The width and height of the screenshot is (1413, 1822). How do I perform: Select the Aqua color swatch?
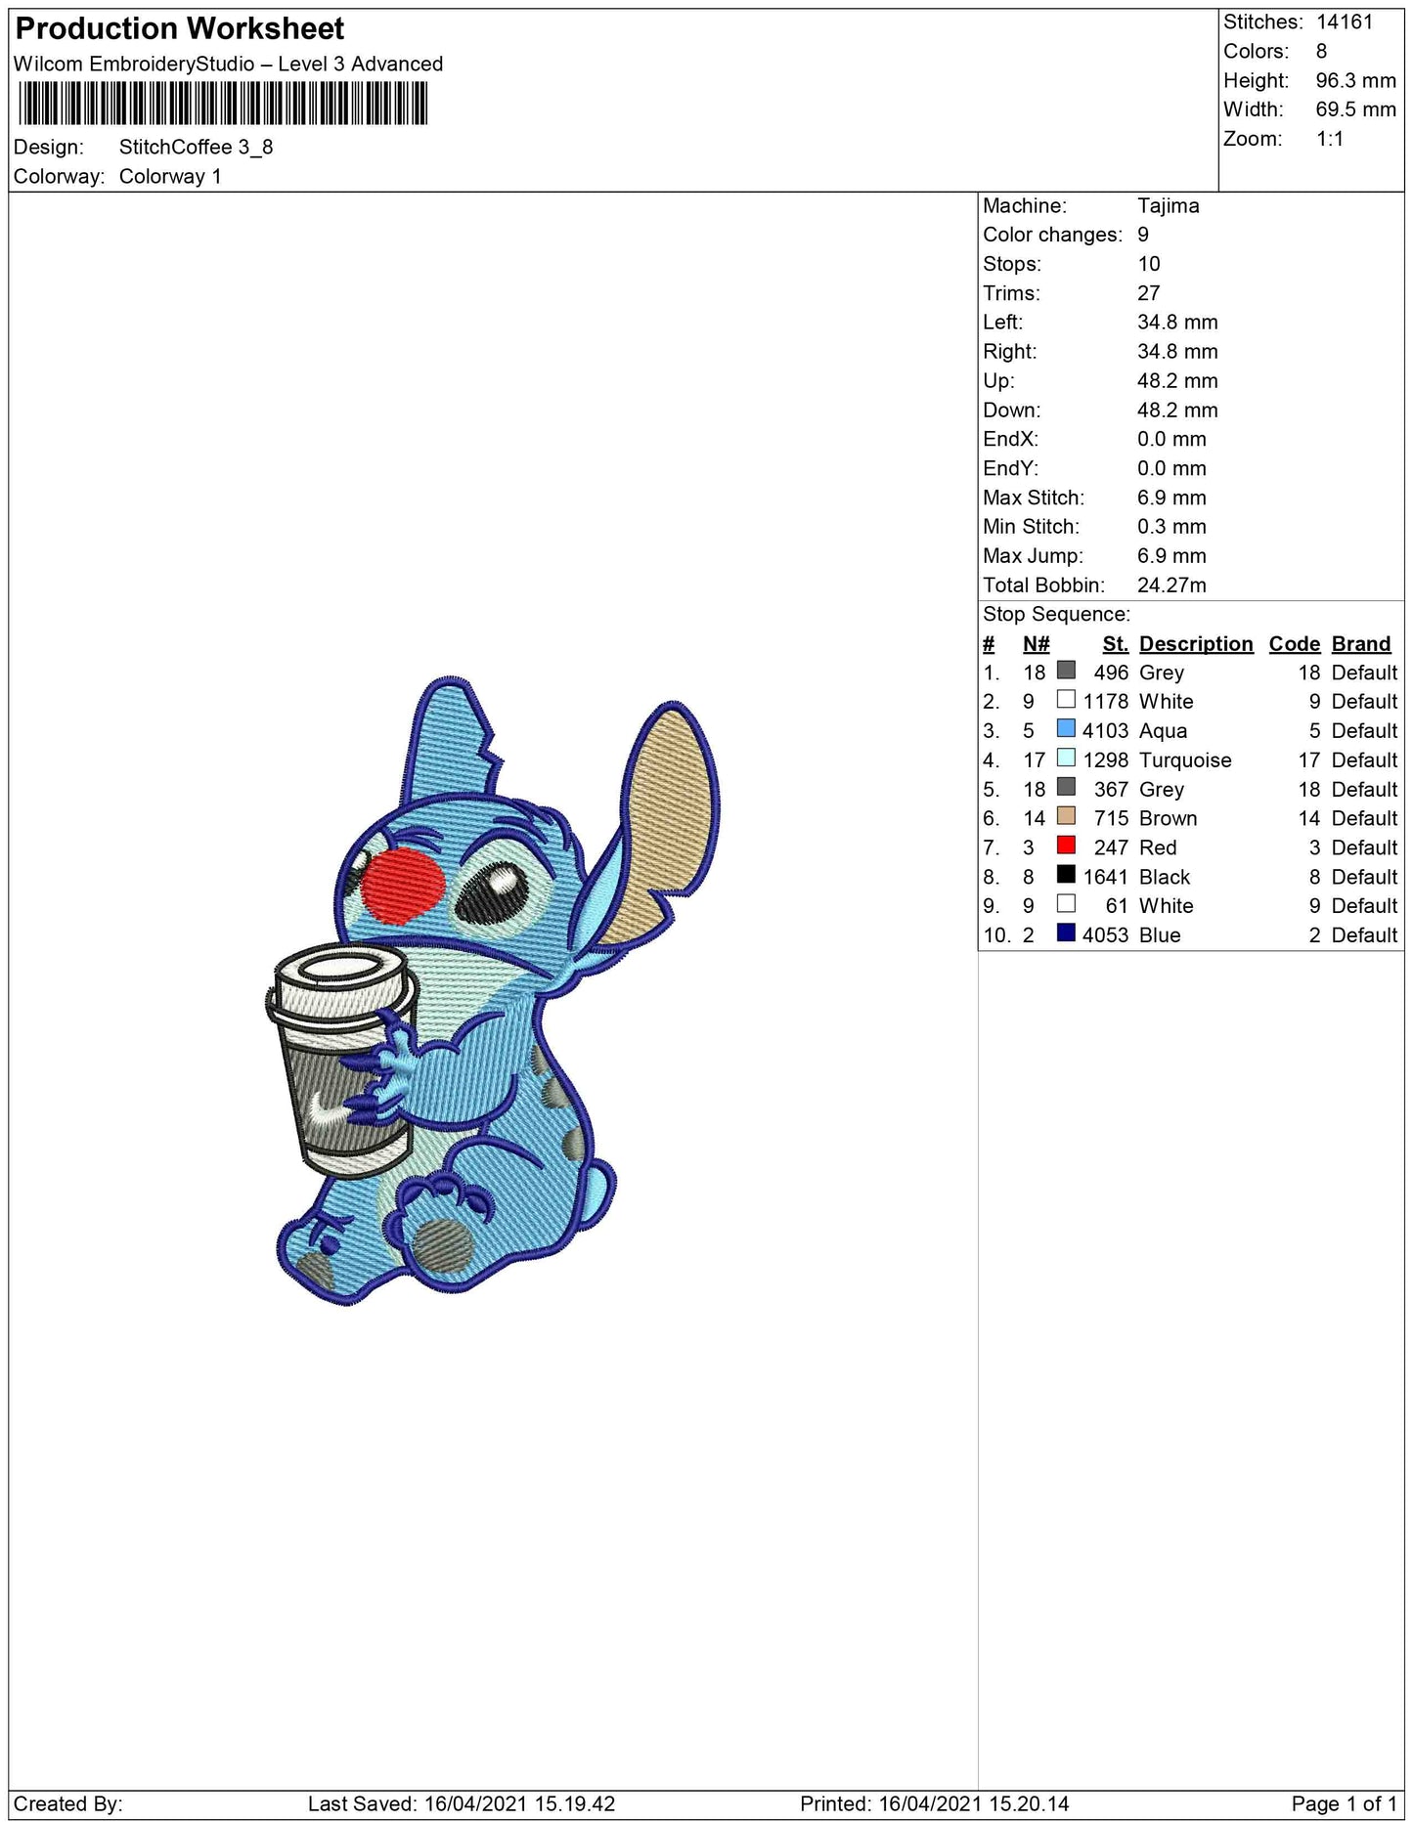pos(1066,729)
